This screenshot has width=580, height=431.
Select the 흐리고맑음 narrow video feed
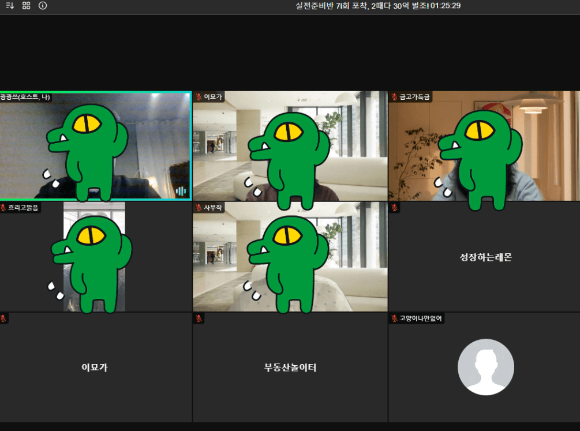tap(94, 257)
